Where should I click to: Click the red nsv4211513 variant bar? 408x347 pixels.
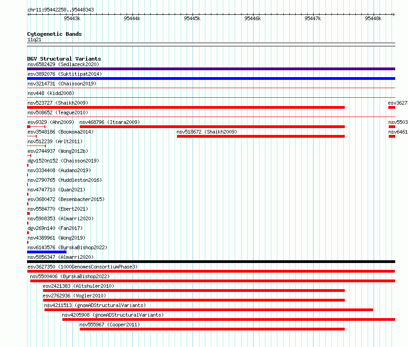[209, 310]
